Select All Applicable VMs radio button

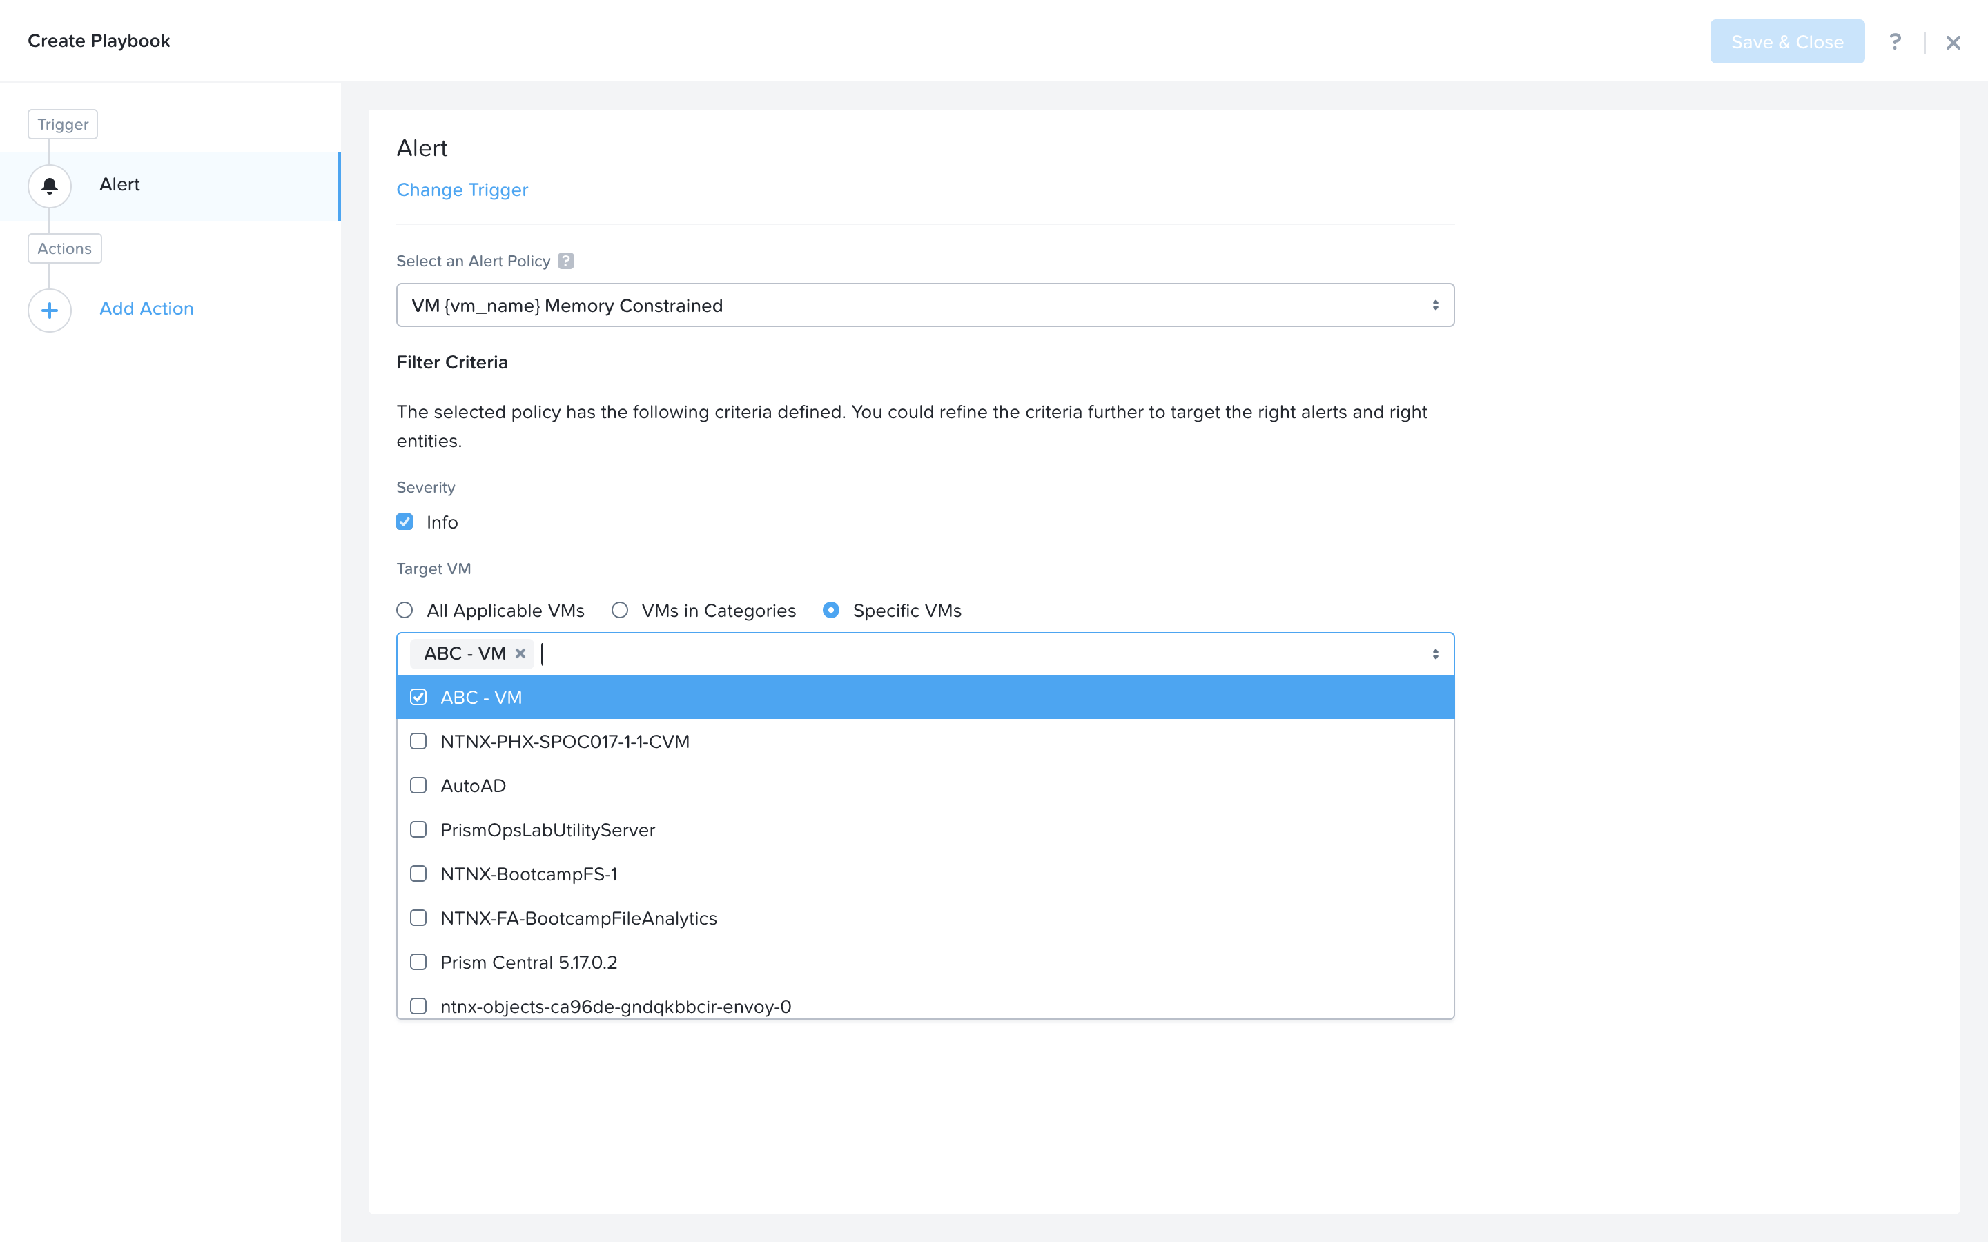click(x=405, y=611)
